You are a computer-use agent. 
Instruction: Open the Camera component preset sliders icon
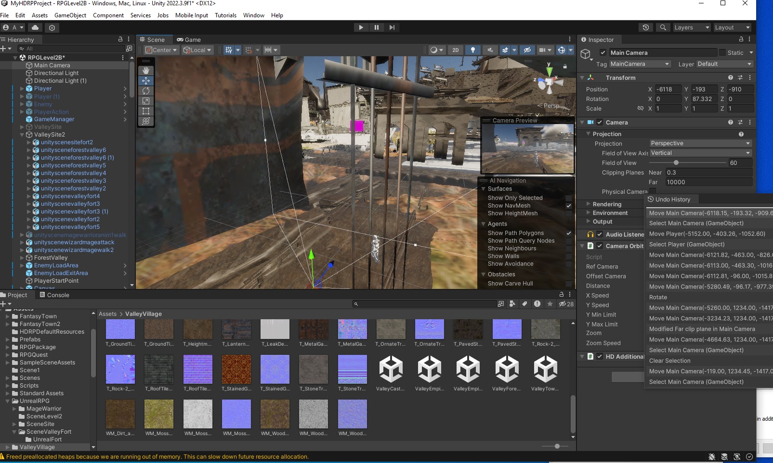click(x=740, y=123)
